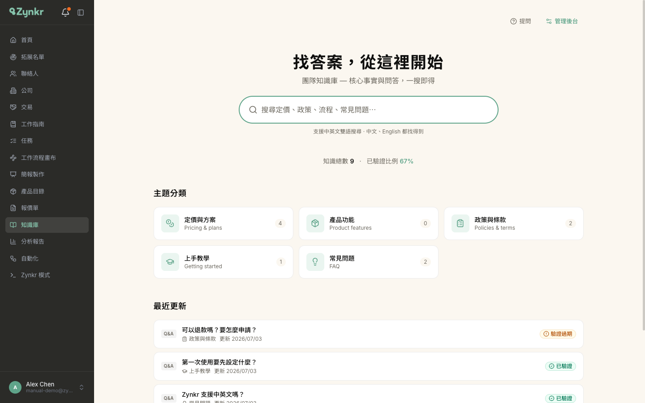
Task: Click the 首頁 home icon
Action: [13, 40]
